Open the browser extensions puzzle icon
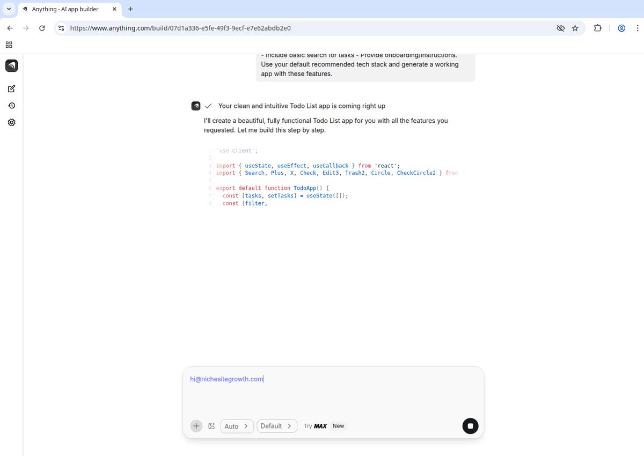Image resolution: width=644 pixels, height=456 pixels. [597, 28]
